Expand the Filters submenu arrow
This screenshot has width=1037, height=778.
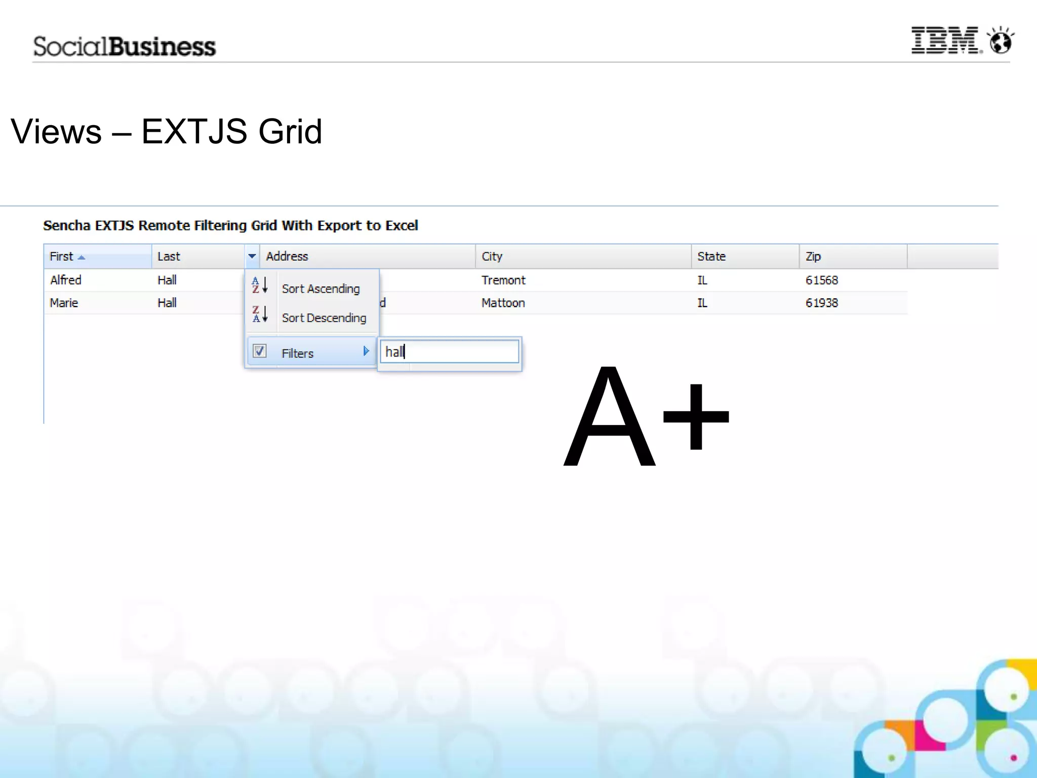tap(366, 351)
